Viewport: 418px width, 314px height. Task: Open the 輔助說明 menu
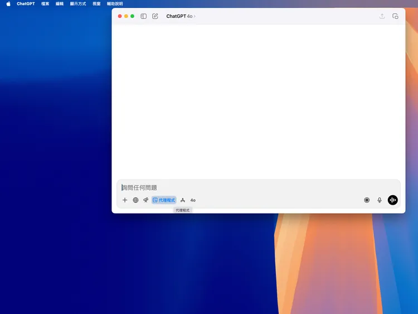(115, 4)
